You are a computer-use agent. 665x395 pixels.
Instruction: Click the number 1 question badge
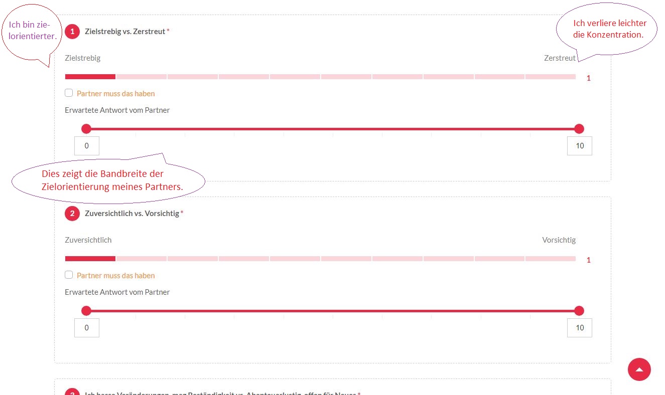(72, 32)
